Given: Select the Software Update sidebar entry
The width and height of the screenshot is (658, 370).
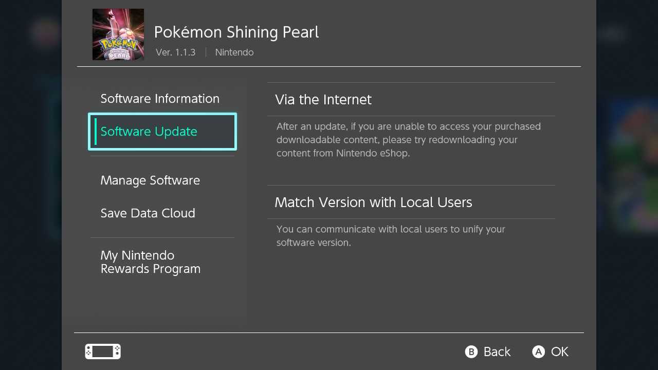Looking at the screenshot, I should (x=149, y=132).
